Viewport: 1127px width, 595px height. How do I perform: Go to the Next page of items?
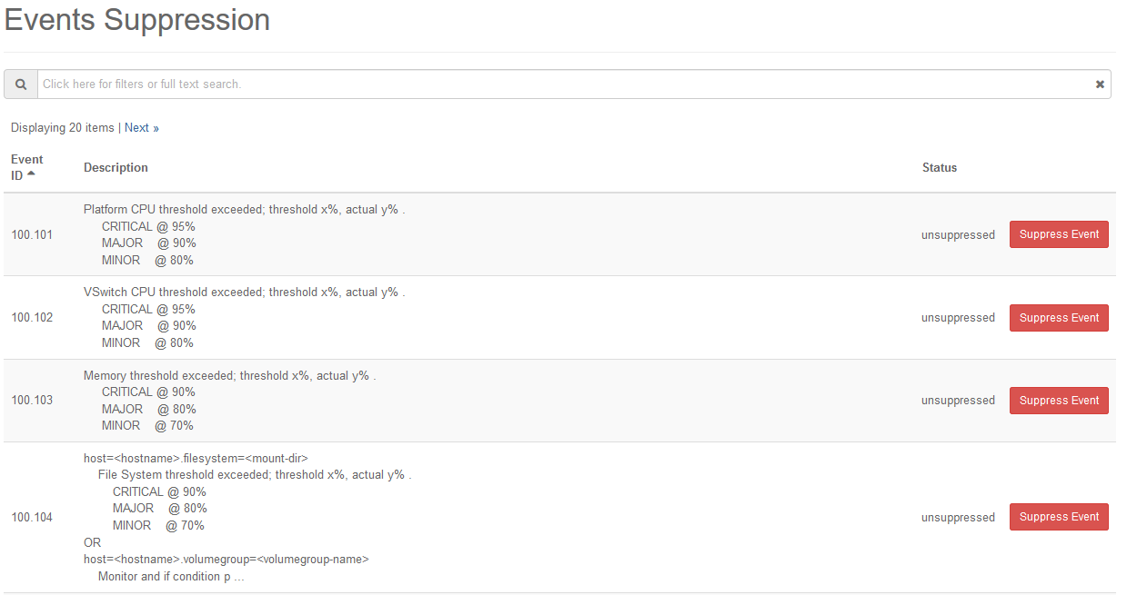coord(141,128)
